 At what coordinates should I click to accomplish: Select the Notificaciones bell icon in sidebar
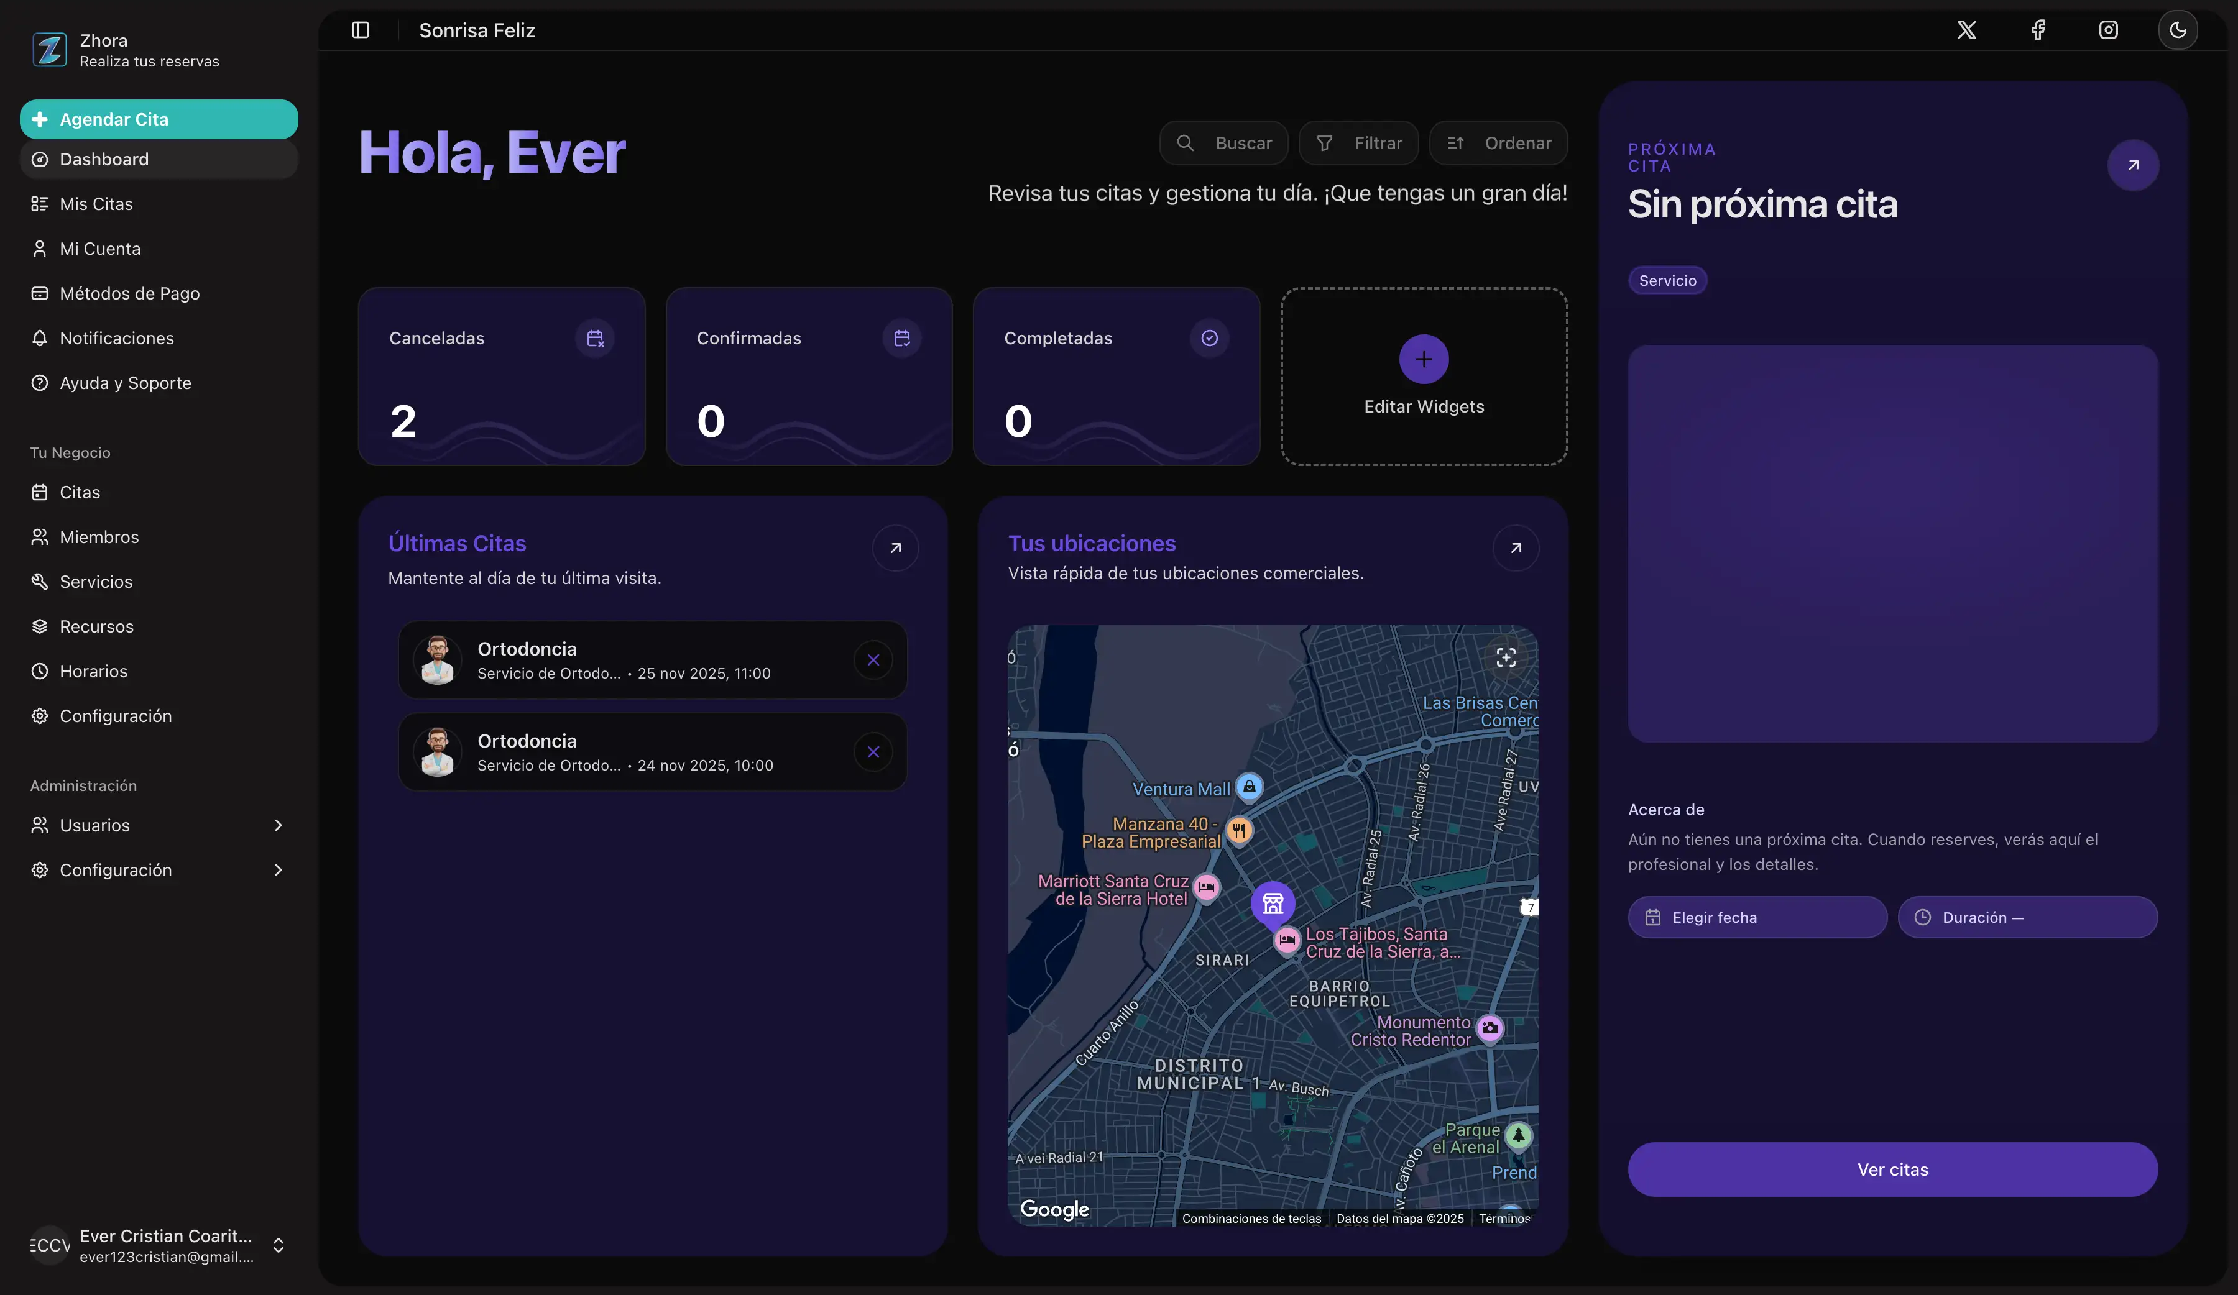pos(39,338)
